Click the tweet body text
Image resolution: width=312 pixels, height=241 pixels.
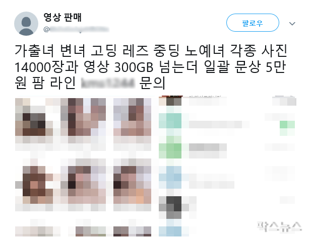click(x=151, y=66)
